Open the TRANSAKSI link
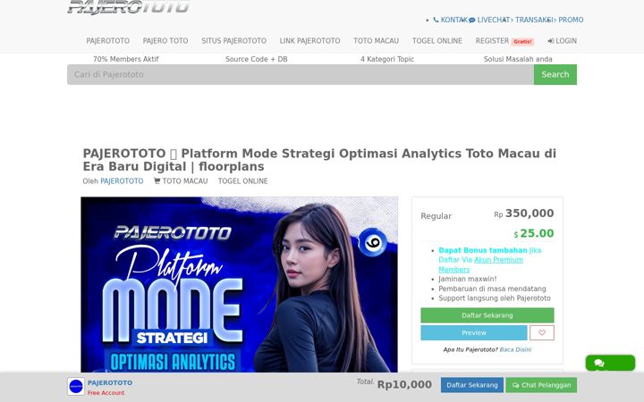 point(532,20)
